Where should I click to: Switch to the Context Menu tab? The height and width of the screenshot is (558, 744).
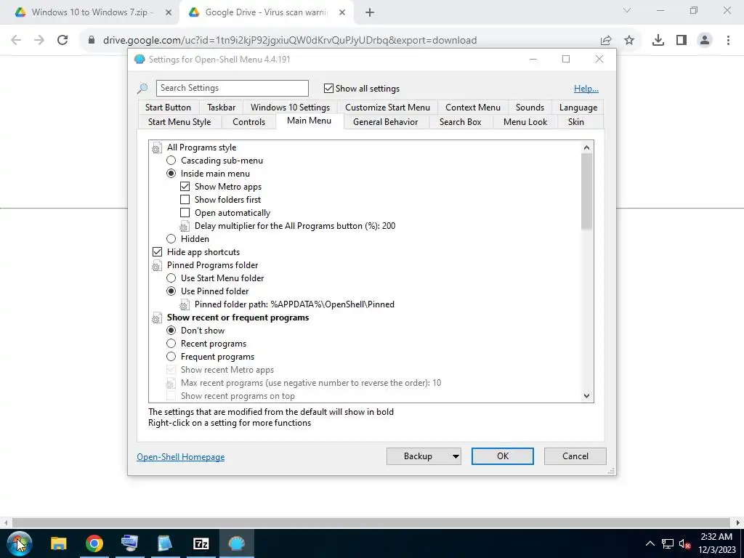(473, 108)
